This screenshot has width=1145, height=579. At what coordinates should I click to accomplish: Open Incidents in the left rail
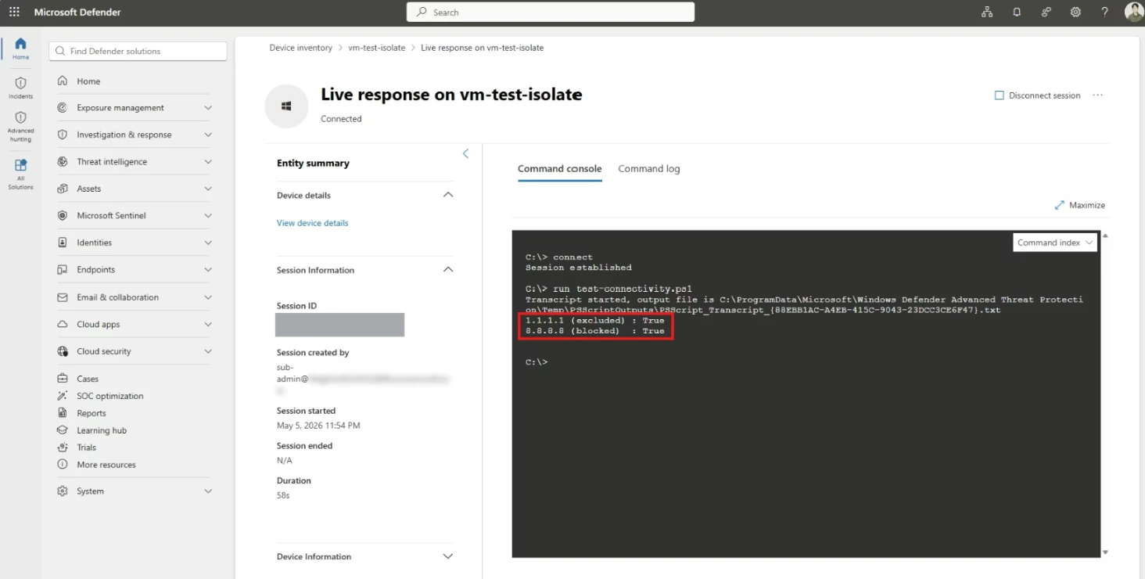pyautogui.click(x=20, y=87)
